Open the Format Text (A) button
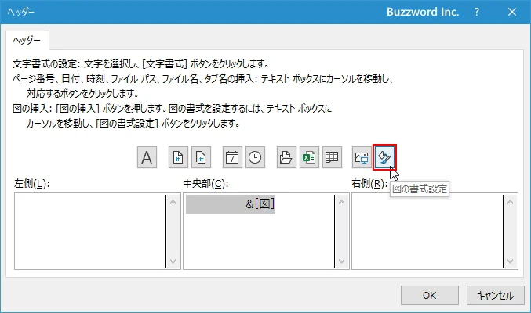The height and width of the screenshot is (313, 531). point(147,157)
